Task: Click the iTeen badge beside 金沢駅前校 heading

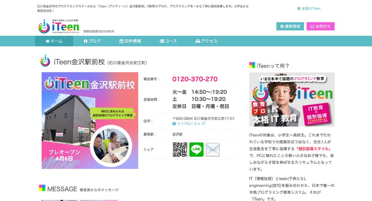Action: pyautogui.click(x=45, y=61)
